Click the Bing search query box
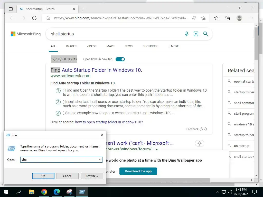The width and height of the screenshot is (263, 197). point(116,34)
